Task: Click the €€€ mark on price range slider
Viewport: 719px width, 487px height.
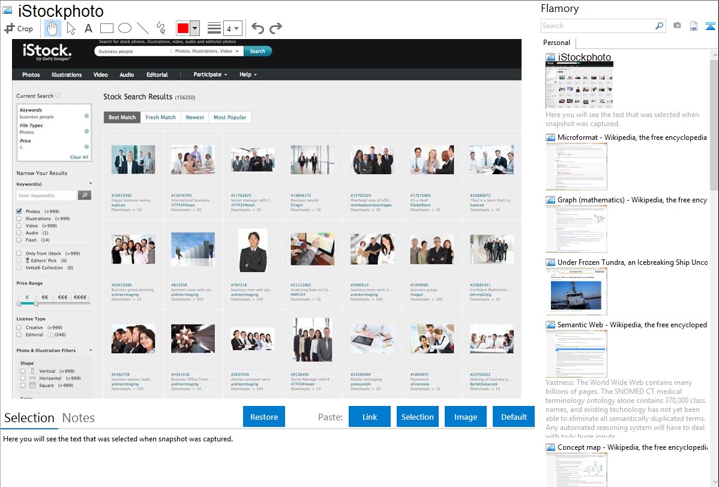Action: pyautogui.click(x=63, y=297)
